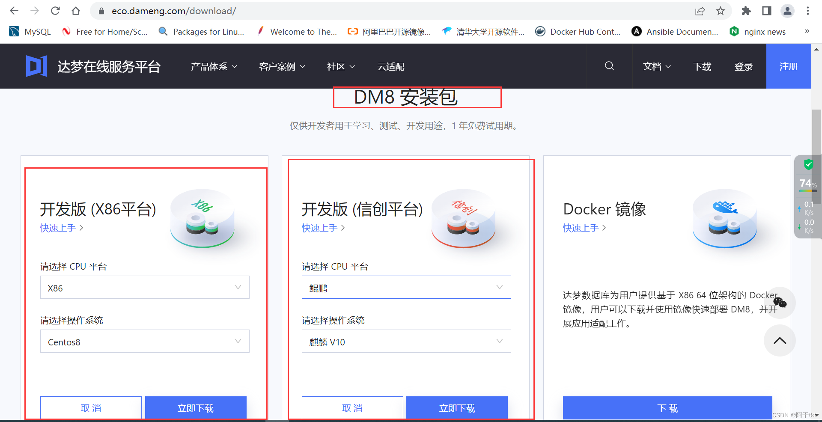Bookmark this page with the star icon
822x422 pixels.
tap(721, 11)
